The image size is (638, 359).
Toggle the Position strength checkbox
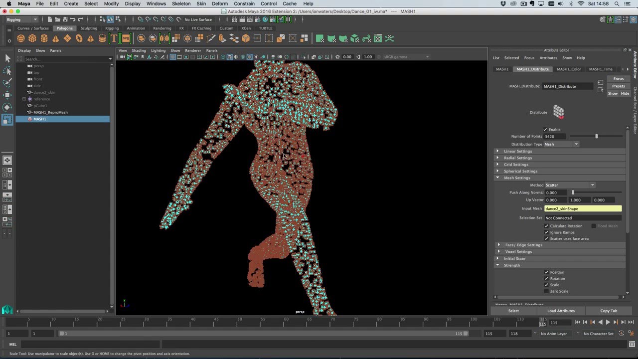click(546, 272)
